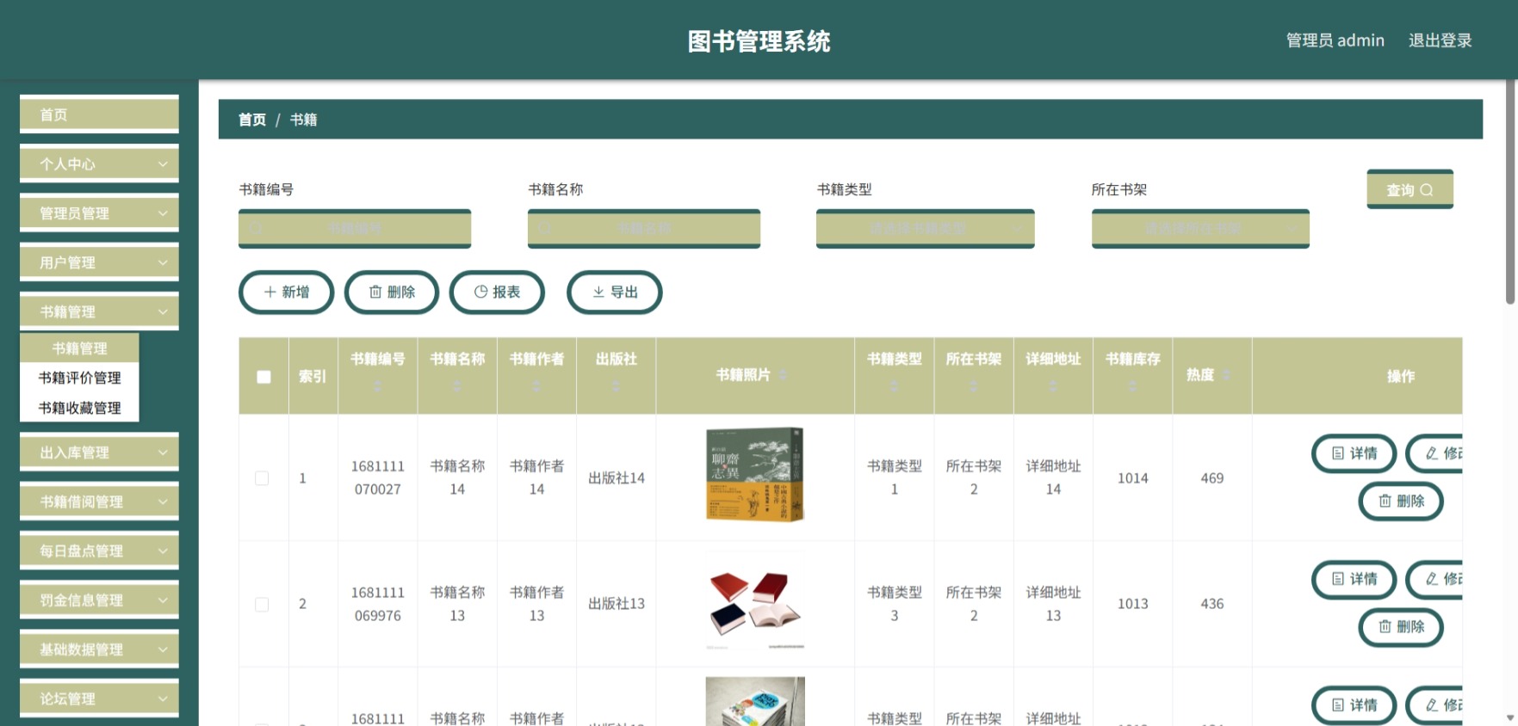Sort by 书籍作者 column sort arrows

pos(536,387)
